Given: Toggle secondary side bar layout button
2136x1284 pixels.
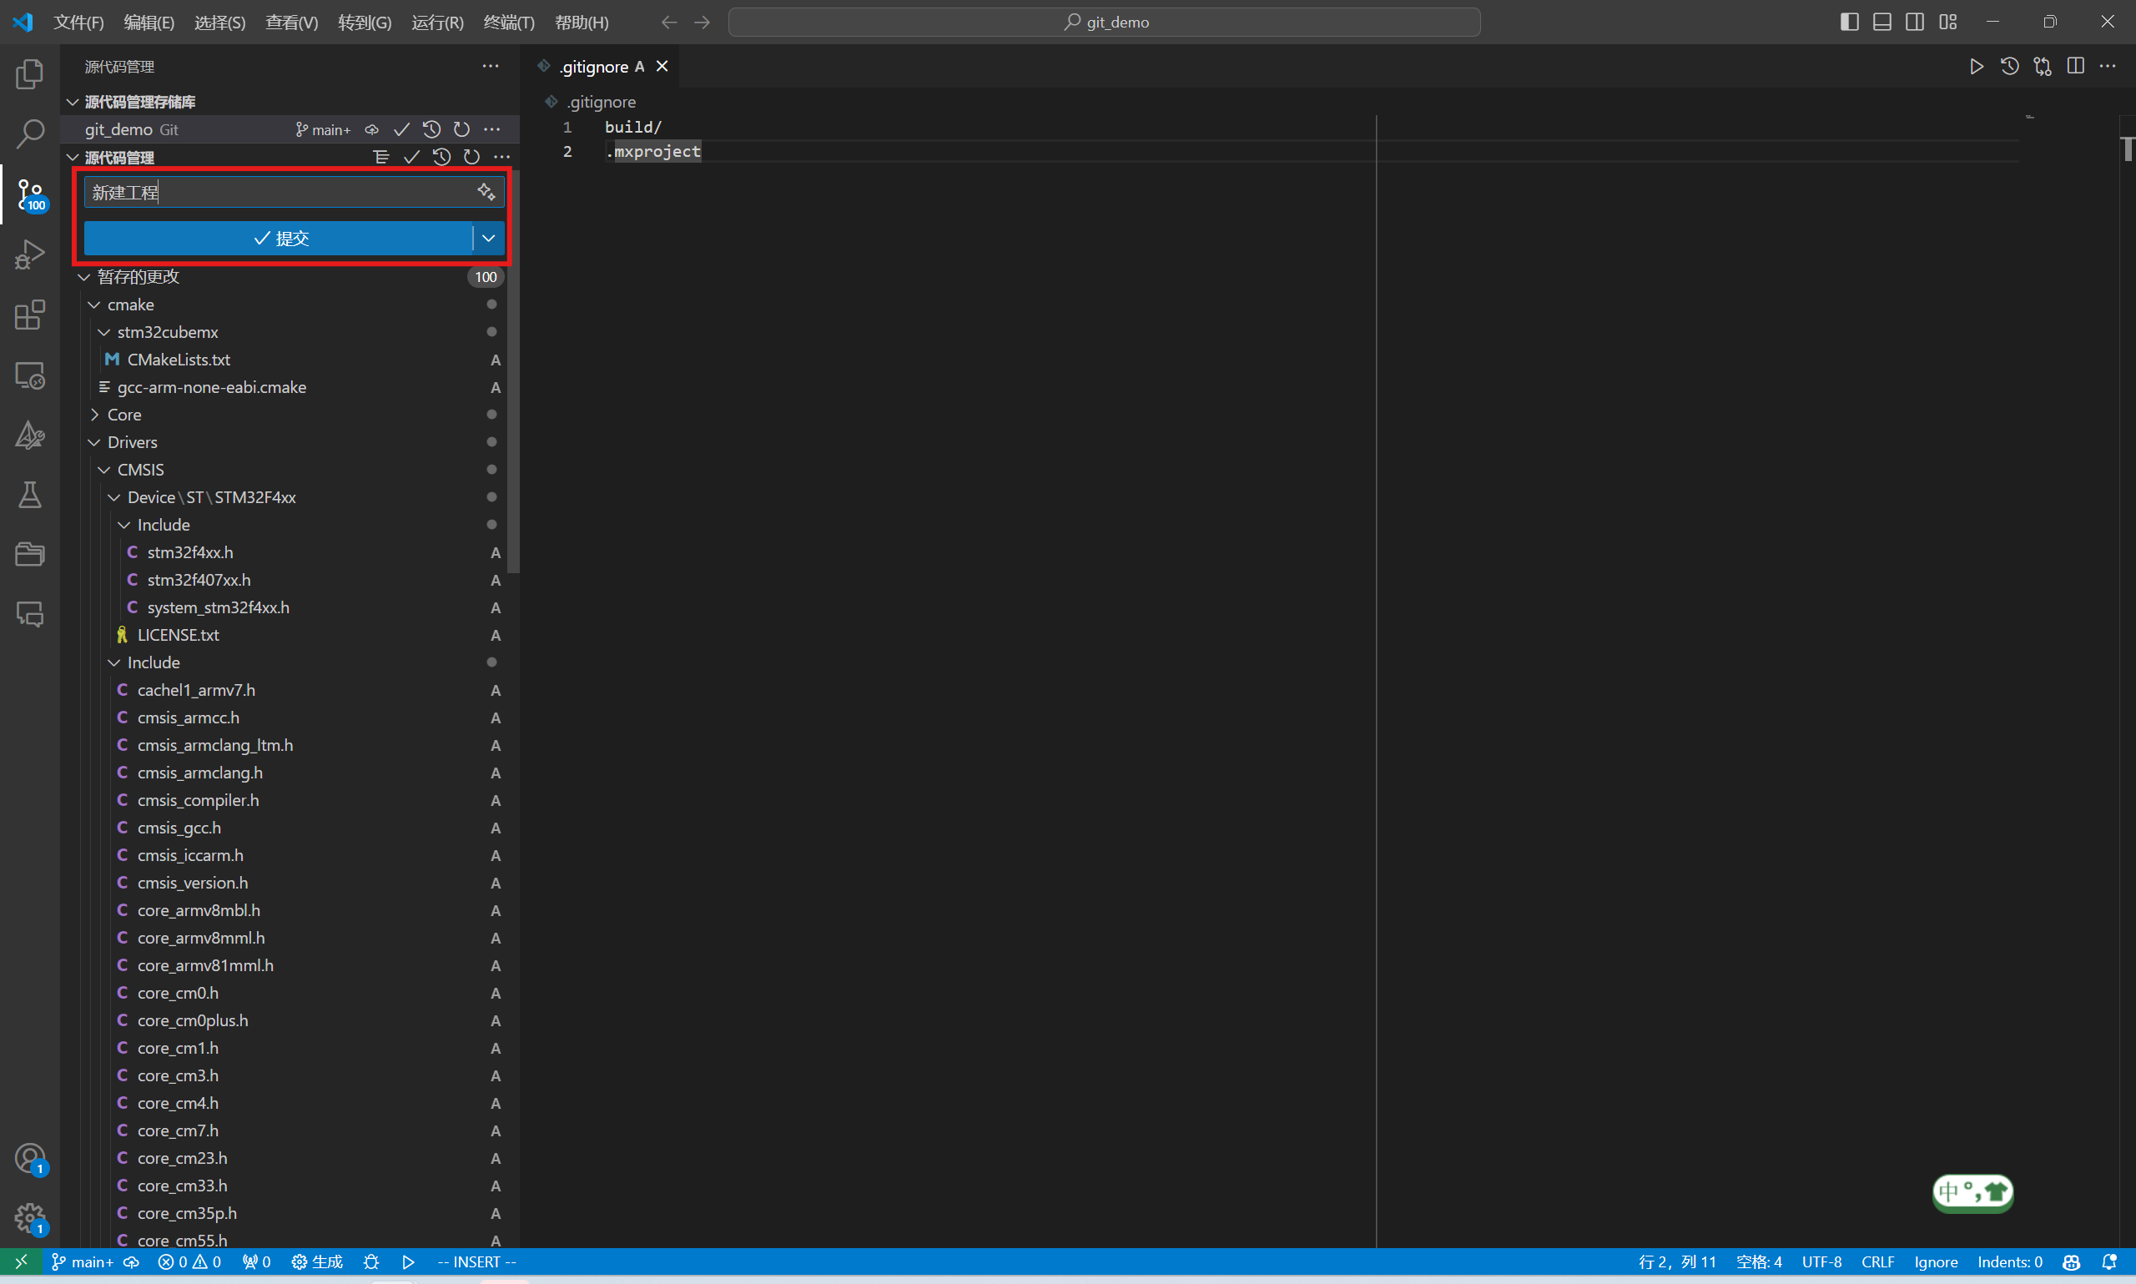Looking at the screenshot, I should tap(1915, 22).
